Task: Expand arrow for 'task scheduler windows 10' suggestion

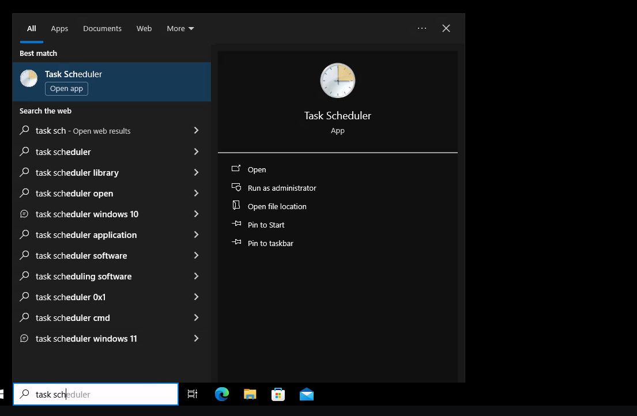Action: pos(196,214)
